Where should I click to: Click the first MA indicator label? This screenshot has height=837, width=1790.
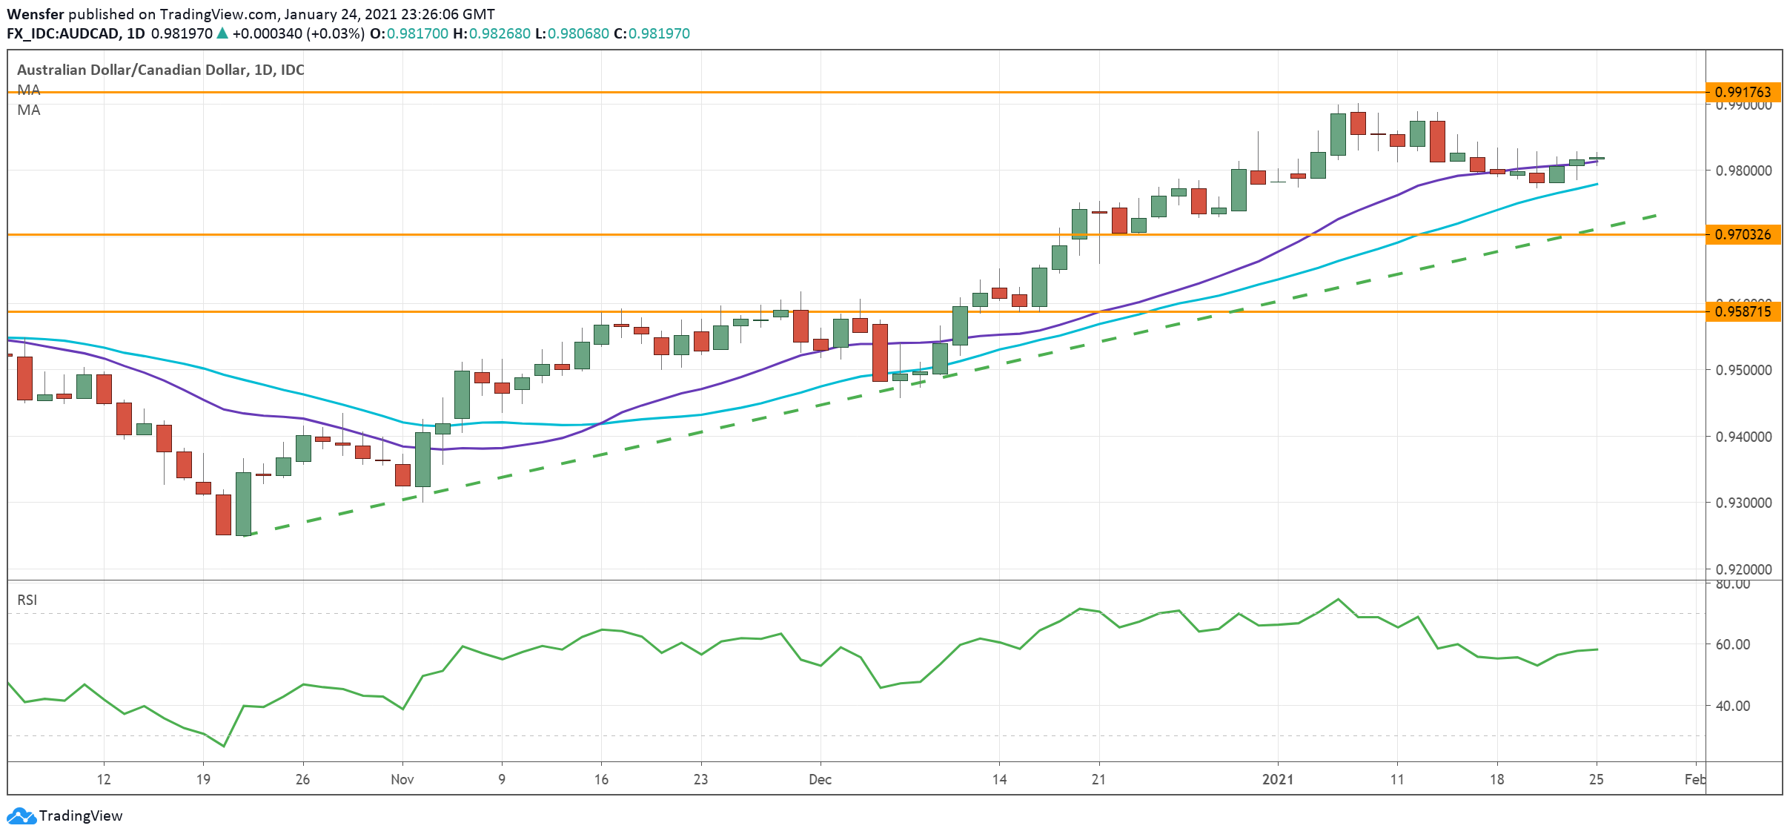[x=28, y=90]
